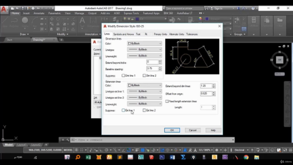Check Suppress Ext line 1
This screenshot has height=165, width=293.
[123, 110]
